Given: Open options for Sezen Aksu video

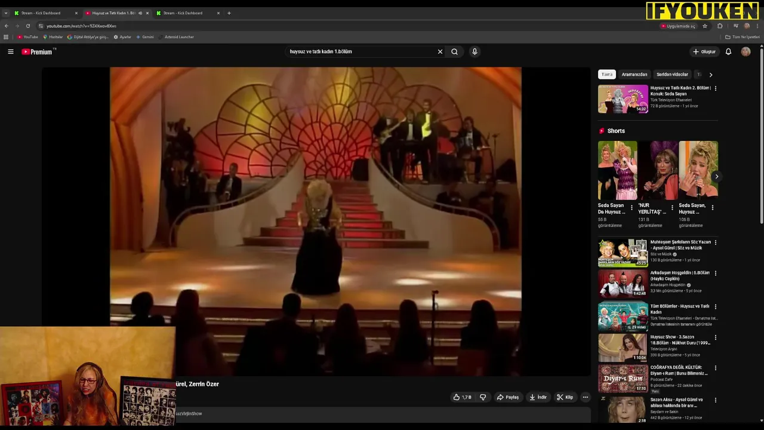Looking at the screenshot, I should pos(716,400).
